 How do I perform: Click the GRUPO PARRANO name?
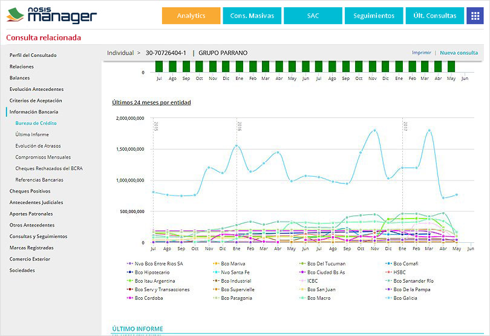click(223, 53)
